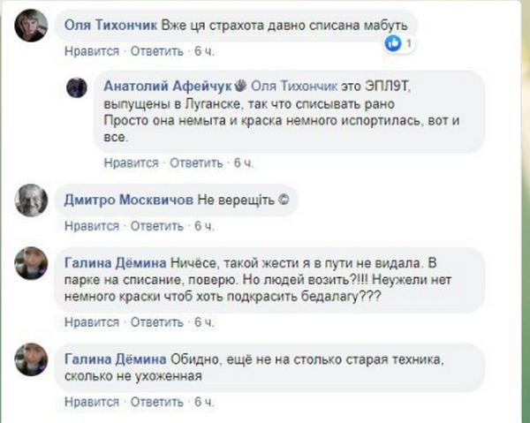Like Галина Дёмина's comment about paint

tap(88, 324)
